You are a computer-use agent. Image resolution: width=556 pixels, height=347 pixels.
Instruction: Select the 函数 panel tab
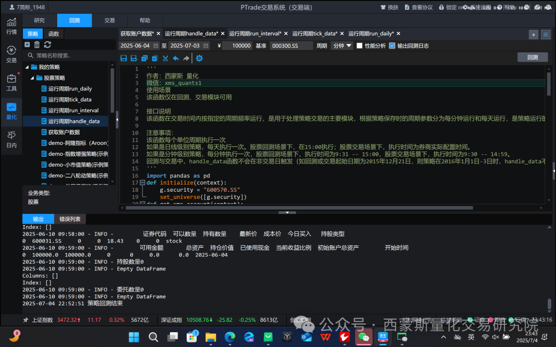click(x=54, y=33)
